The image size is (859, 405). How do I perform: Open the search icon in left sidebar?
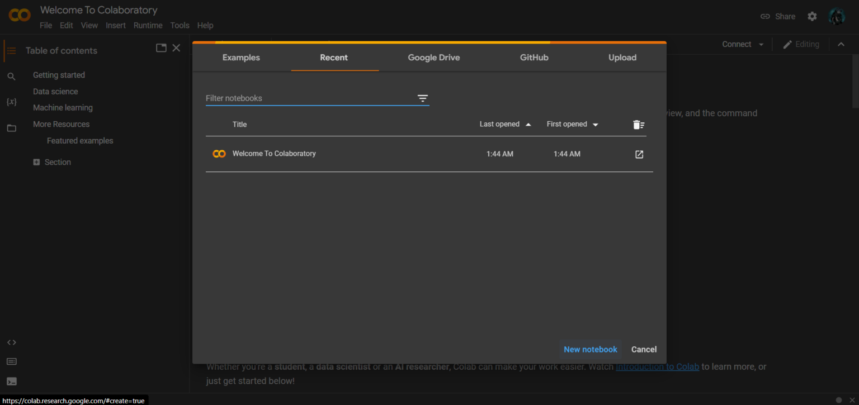(11, 77)
